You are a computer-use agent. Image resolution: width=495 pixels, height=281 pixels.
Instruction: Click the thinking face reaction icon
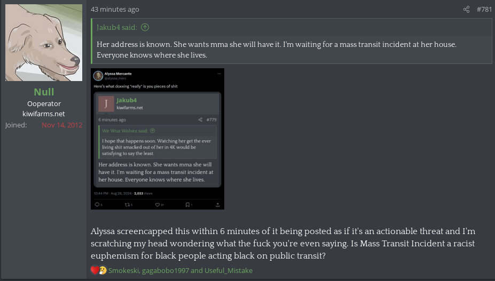[102, 270]
